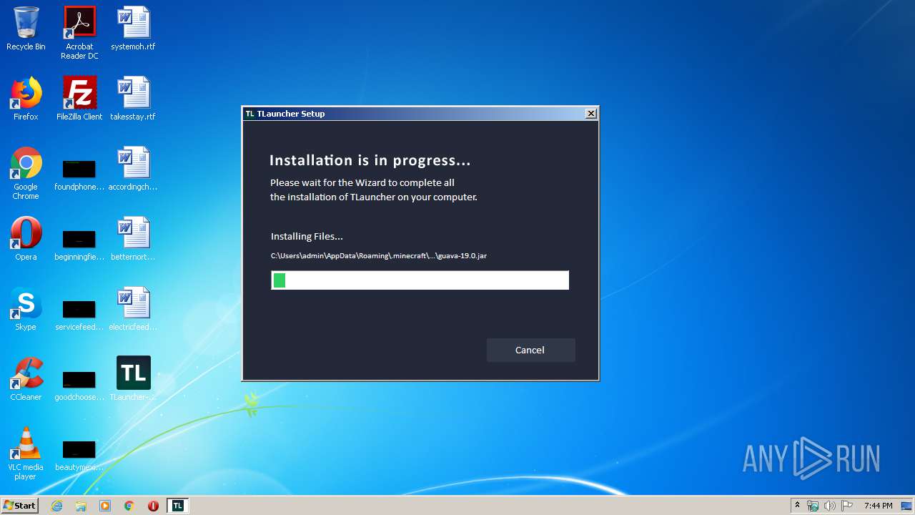Screen dimensions: 915x515
Task: Show hidden system tray icons
Action: (x=797, y=506)
